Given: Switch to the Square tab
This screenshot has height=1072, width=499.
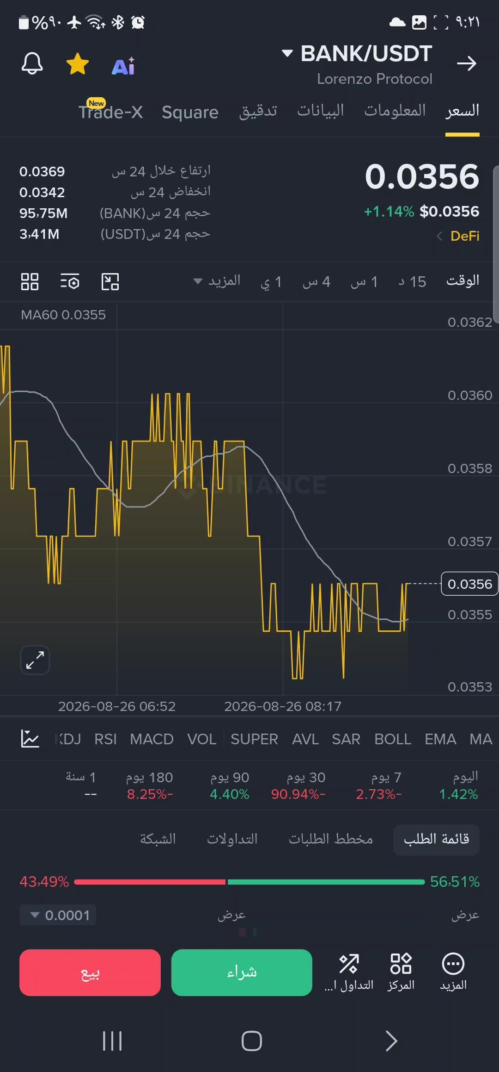Looking at the screenshot, I should pos(190,112).
